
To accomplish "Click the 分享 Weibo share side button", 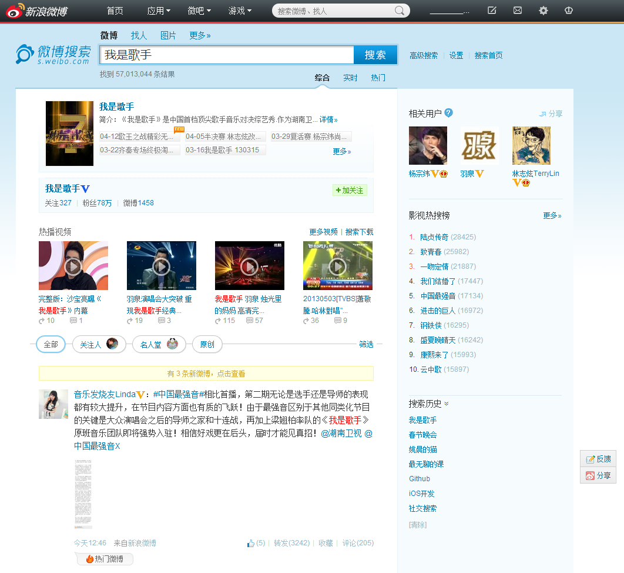I will 598,475.
